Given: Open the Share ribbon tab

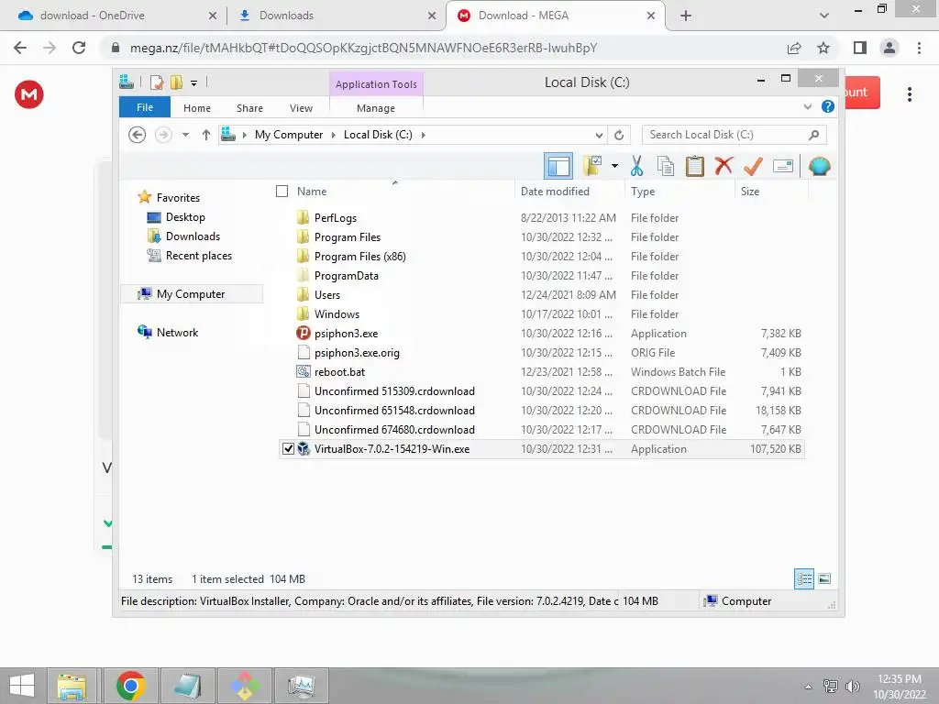Looking at the screenshot, I should tap(249, 108).
